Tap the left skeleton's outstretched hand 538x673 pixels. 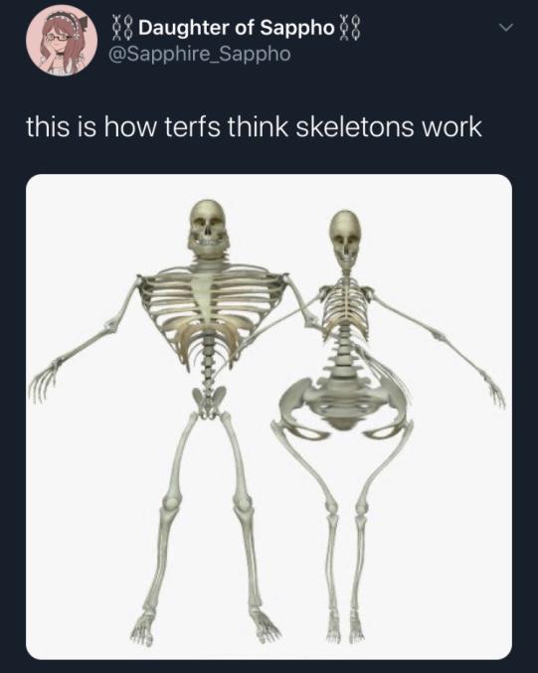(x=43, y=381)
